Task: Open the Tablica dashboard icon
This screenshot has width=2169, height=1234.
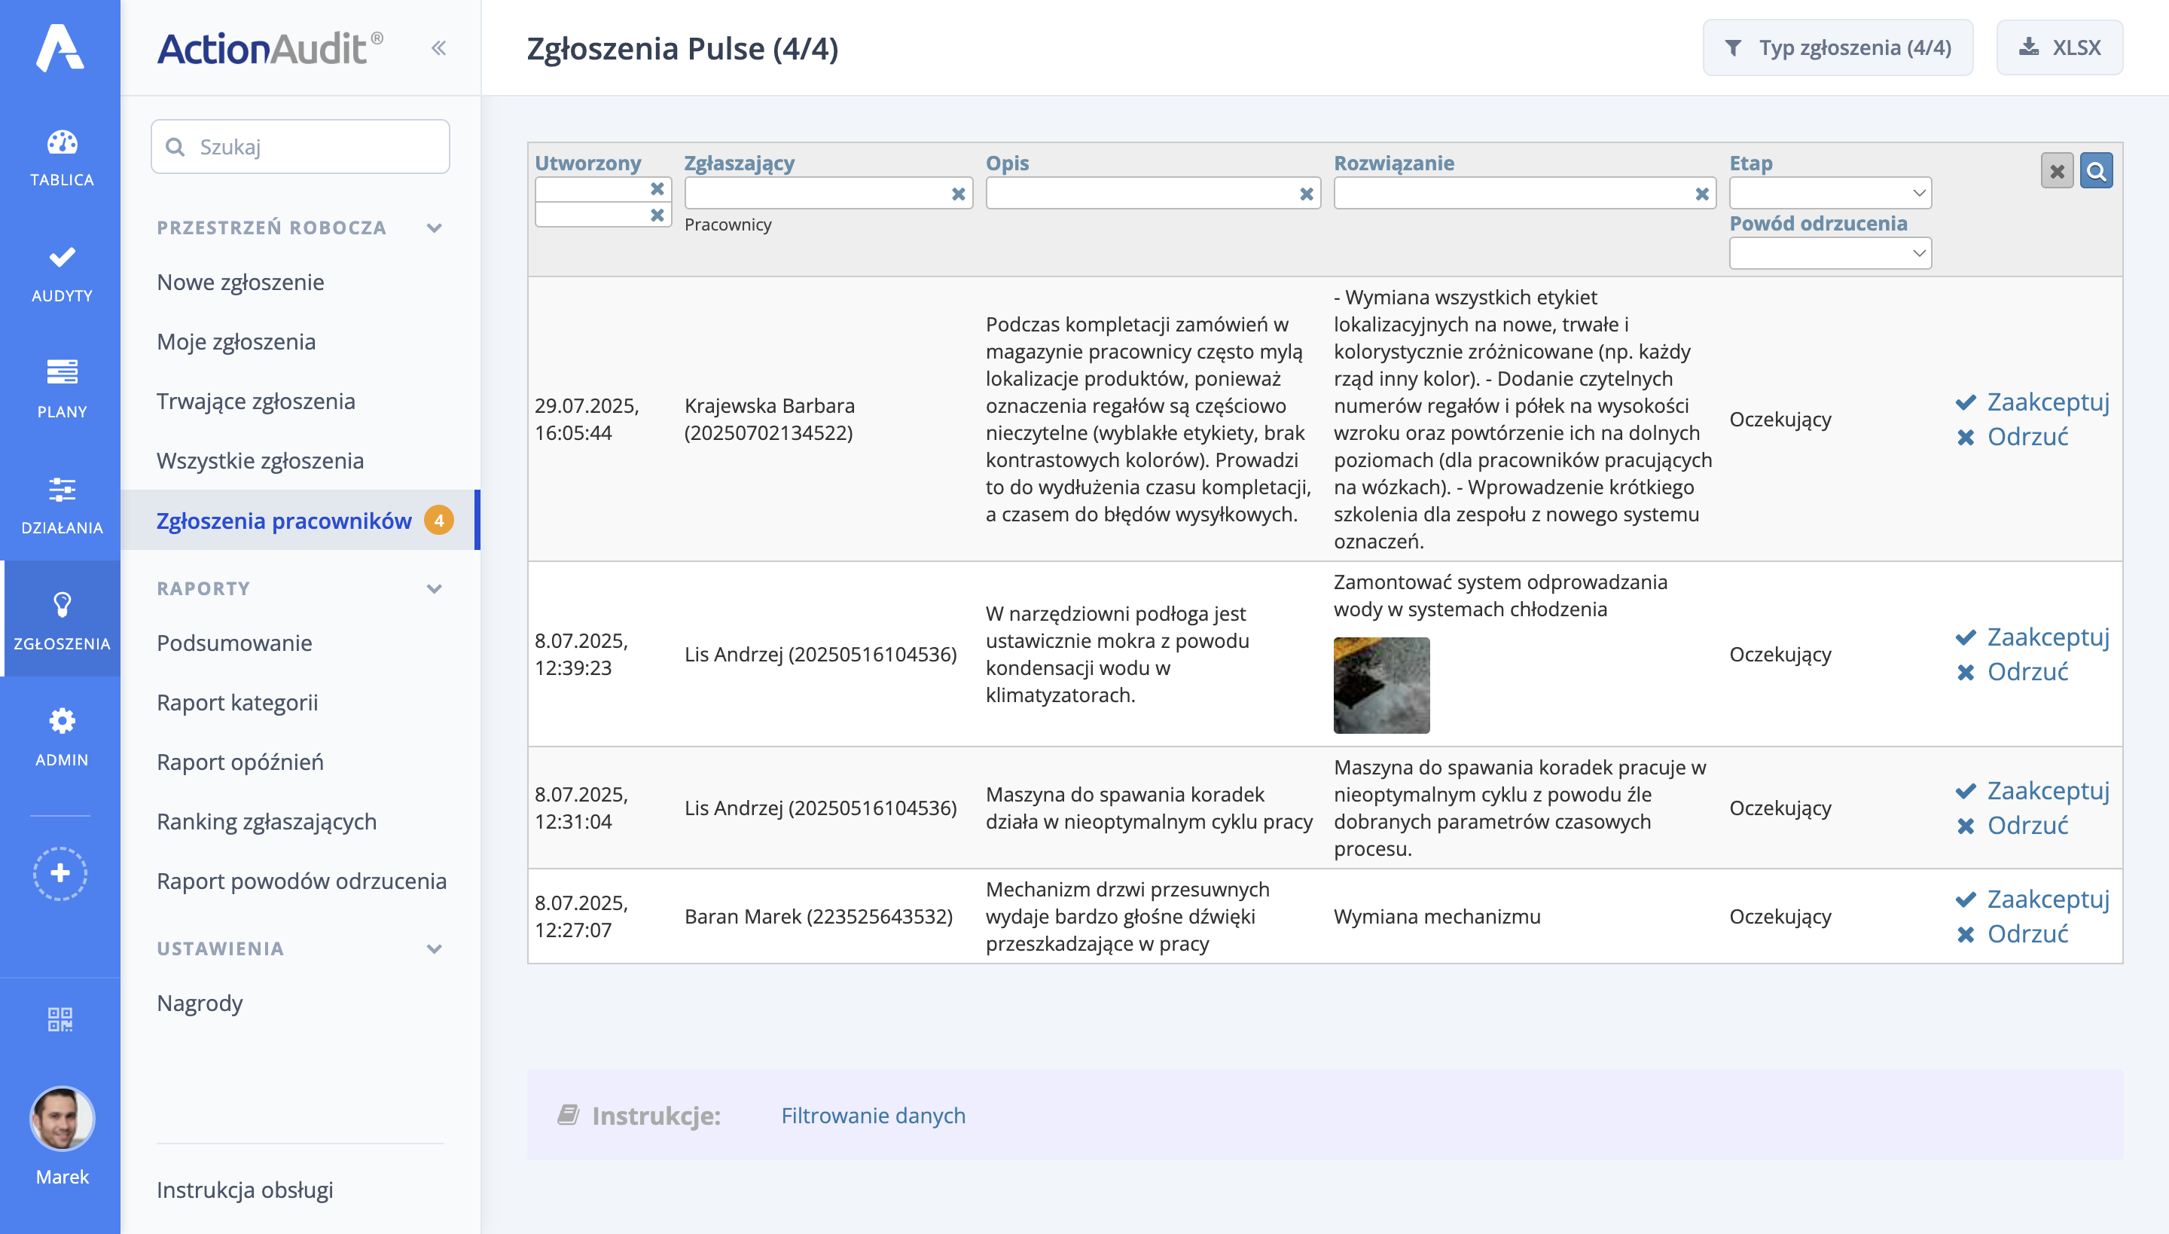Action: pyautogui.click(x=60, y=141)
